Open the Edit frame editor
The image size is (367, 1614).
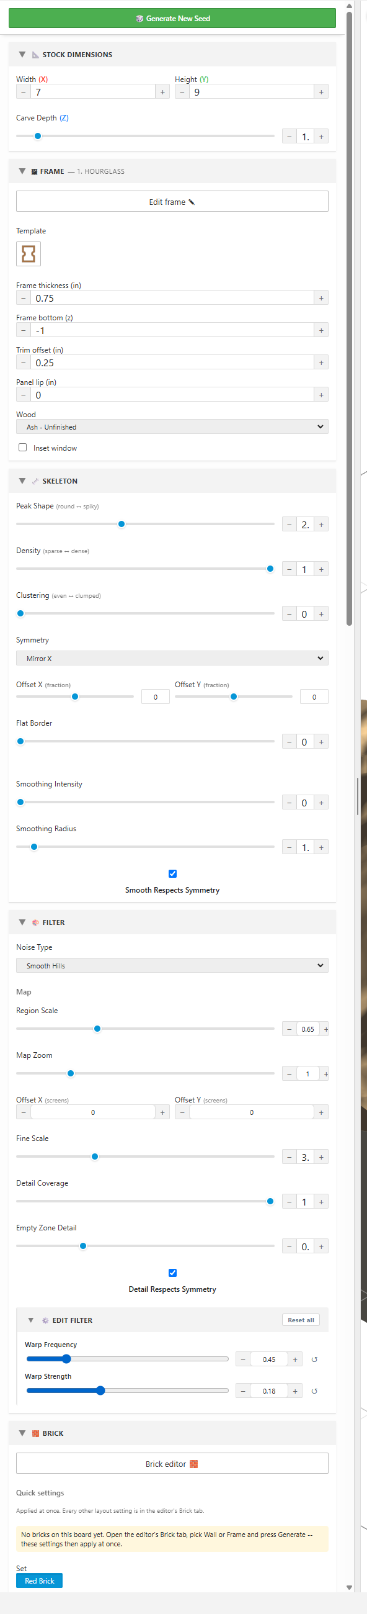(172, 202)
